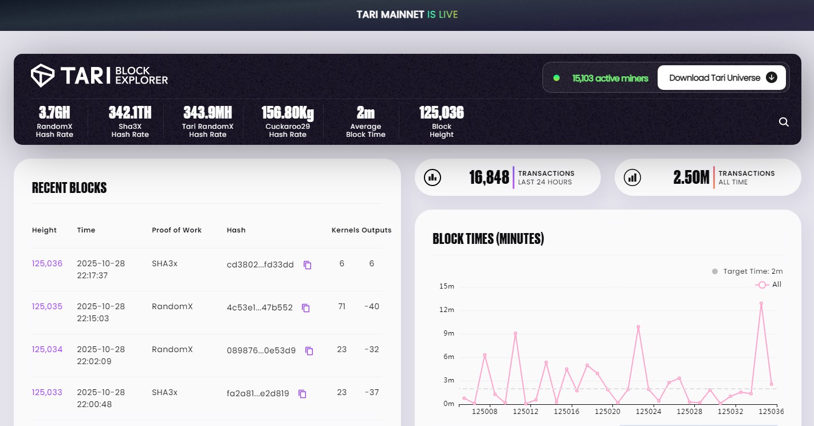Copy hash cd3802...fd33dd
This screenshot has width=814, height=426.
tap(308, 265)
